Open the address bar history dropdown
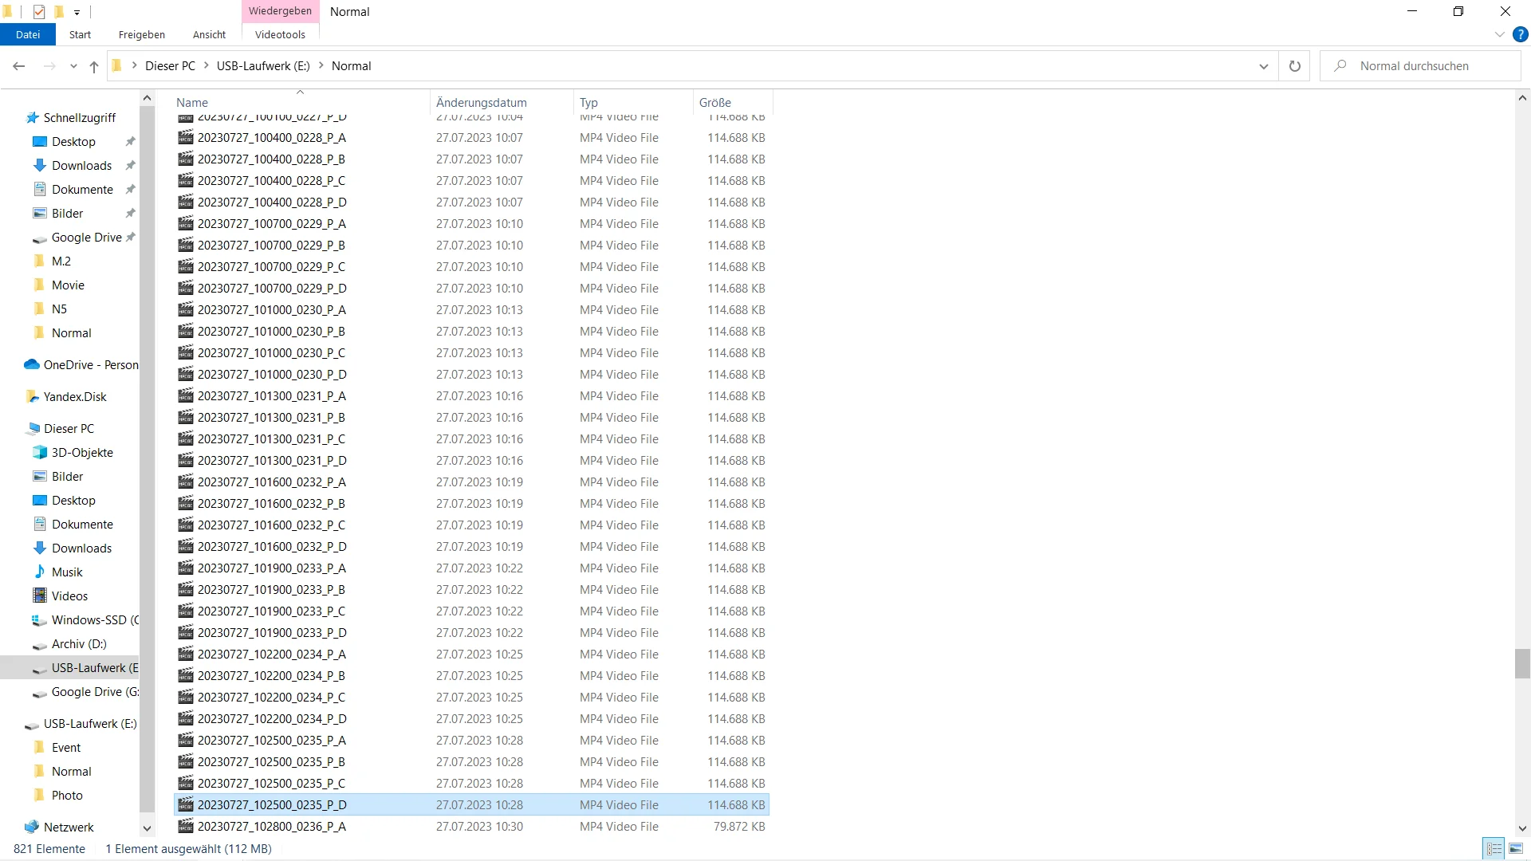This screenshot has height=861, width=1531. coord(1263,66)
